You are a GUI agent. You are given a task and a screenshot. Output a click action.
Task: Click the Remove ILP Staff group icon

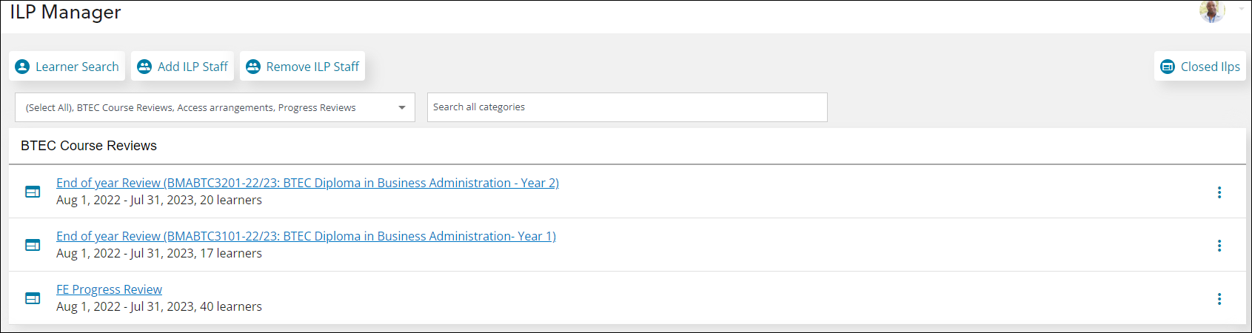tap(253, 67)
